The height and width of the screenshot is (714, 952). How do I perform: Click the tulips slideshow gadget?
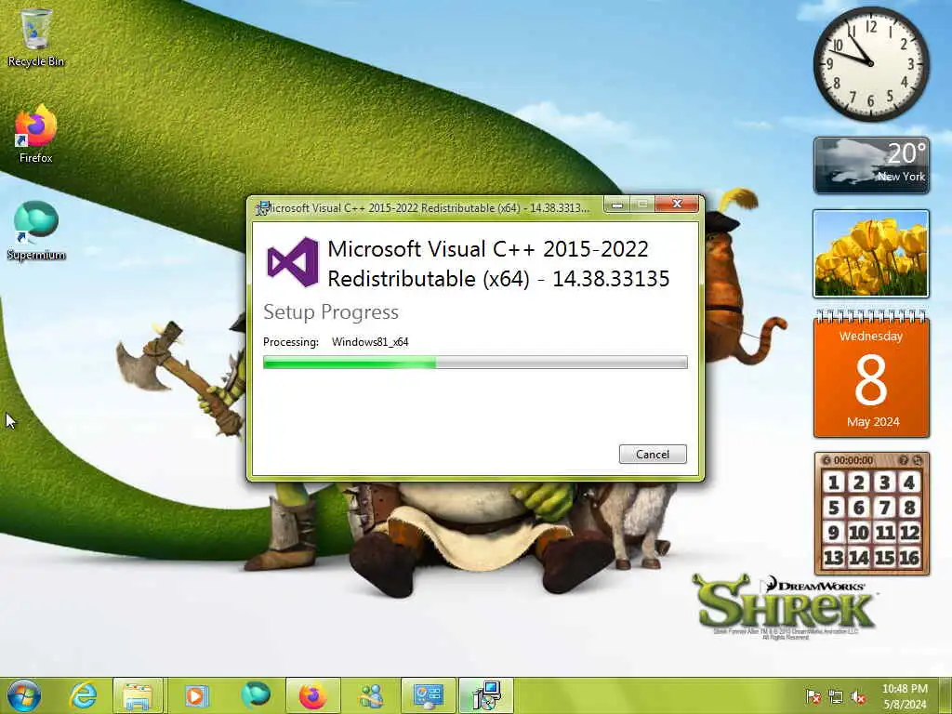click(870, 254)
